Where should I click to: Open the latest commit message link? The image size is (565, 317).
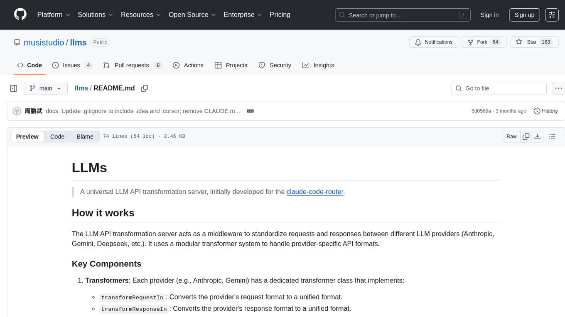coord(143,111)
